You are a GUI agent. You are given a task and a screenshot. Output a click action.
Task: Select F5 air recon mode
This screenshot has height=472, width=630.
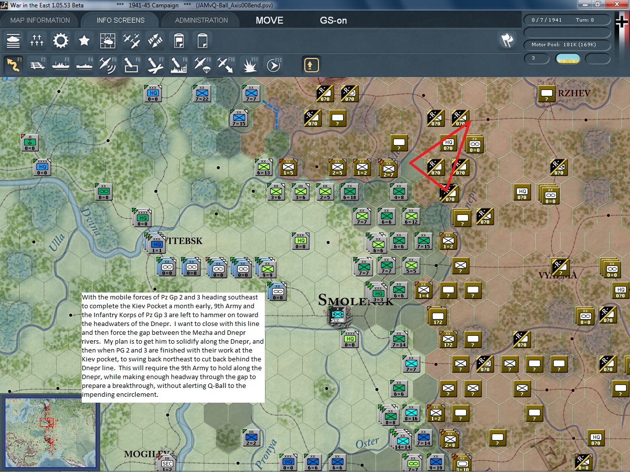(108, 65)
